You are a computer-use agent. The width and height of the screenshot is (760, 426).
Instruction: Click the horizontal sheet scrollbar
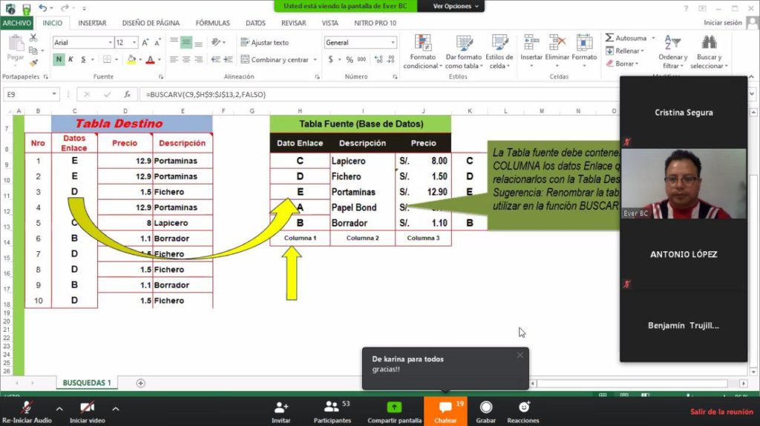(x=632, y=384)
